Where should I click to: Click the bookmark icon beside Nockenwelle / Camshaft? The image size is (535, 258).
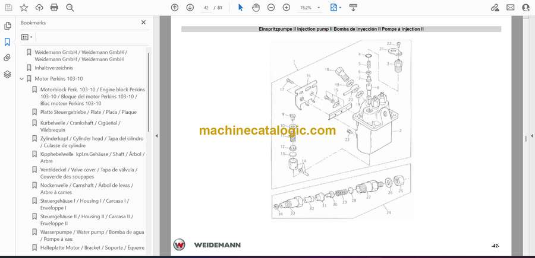point(34,186)
